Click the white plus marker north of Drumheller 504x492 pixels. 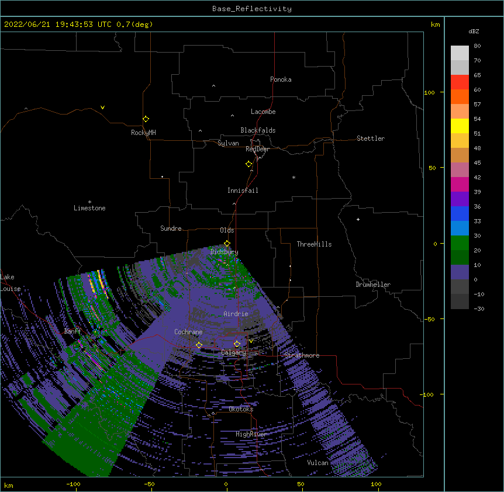point(358,219)
